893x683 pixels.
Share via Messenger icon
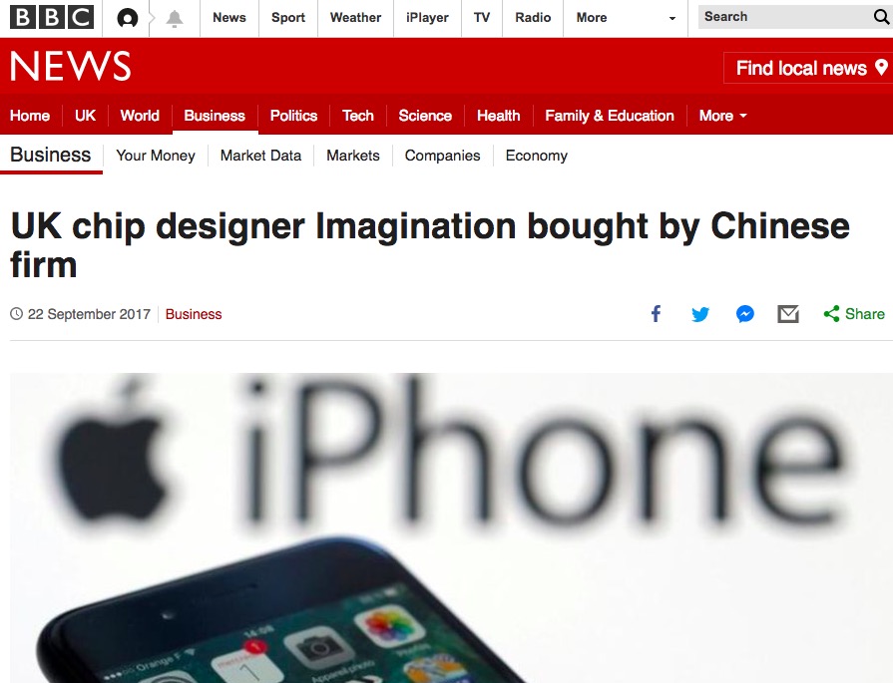745,314
